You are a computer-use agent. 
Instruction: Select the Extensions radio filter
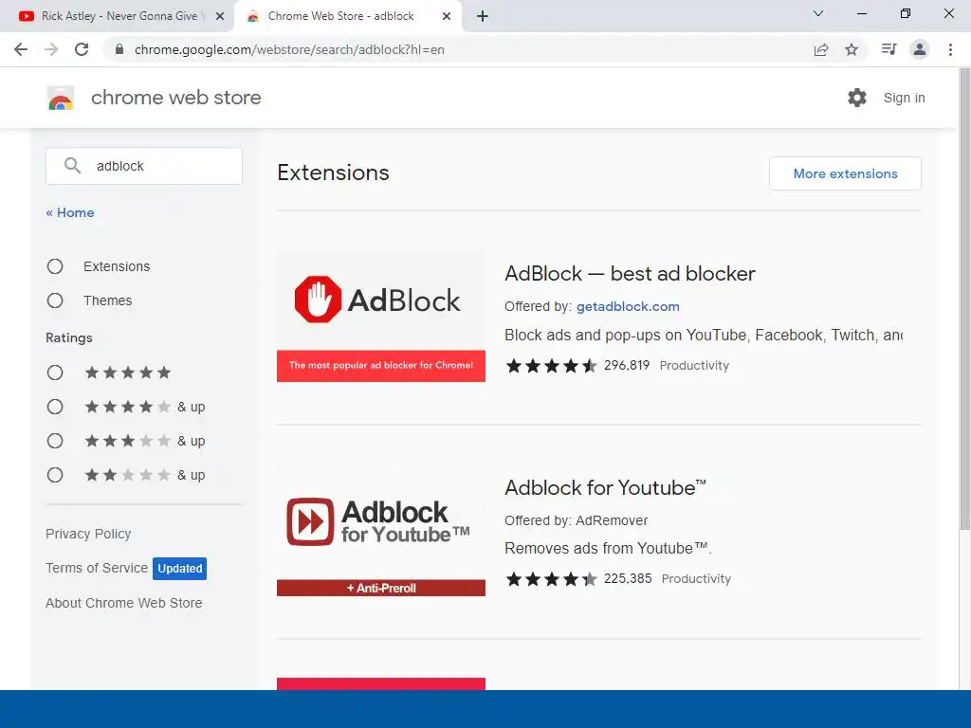[55, 266]
